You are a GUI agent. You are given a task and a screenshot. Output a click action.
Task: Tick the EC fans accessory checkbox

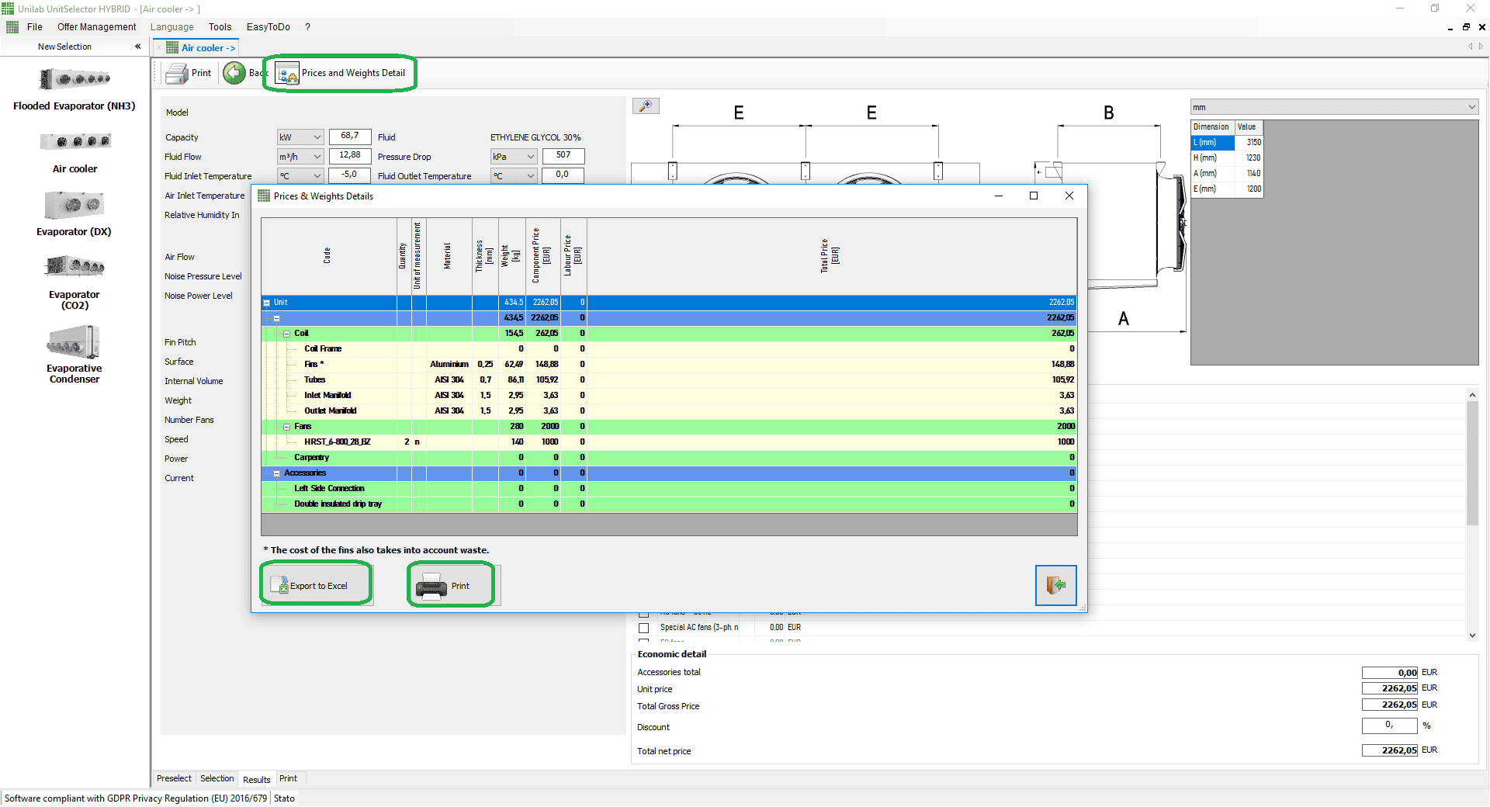click(644, 641)
